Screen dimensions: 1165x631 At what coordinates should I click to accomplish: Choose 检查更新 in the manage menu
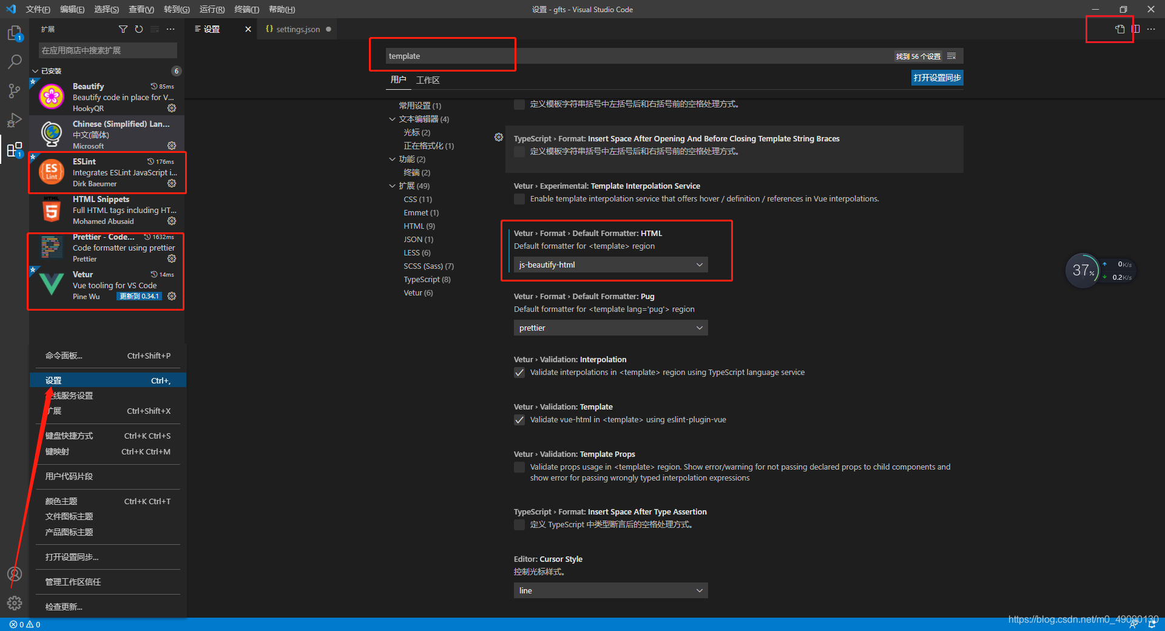[108, 607]
